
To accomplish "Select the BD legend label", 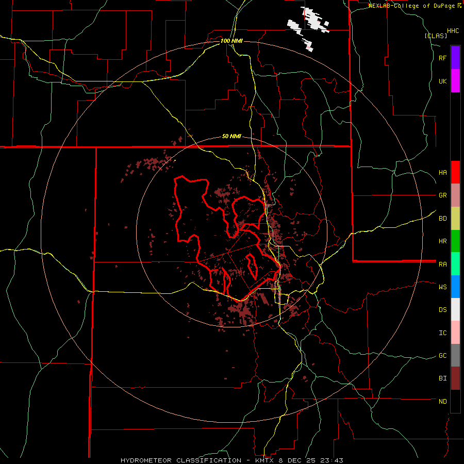I will 442,219.
